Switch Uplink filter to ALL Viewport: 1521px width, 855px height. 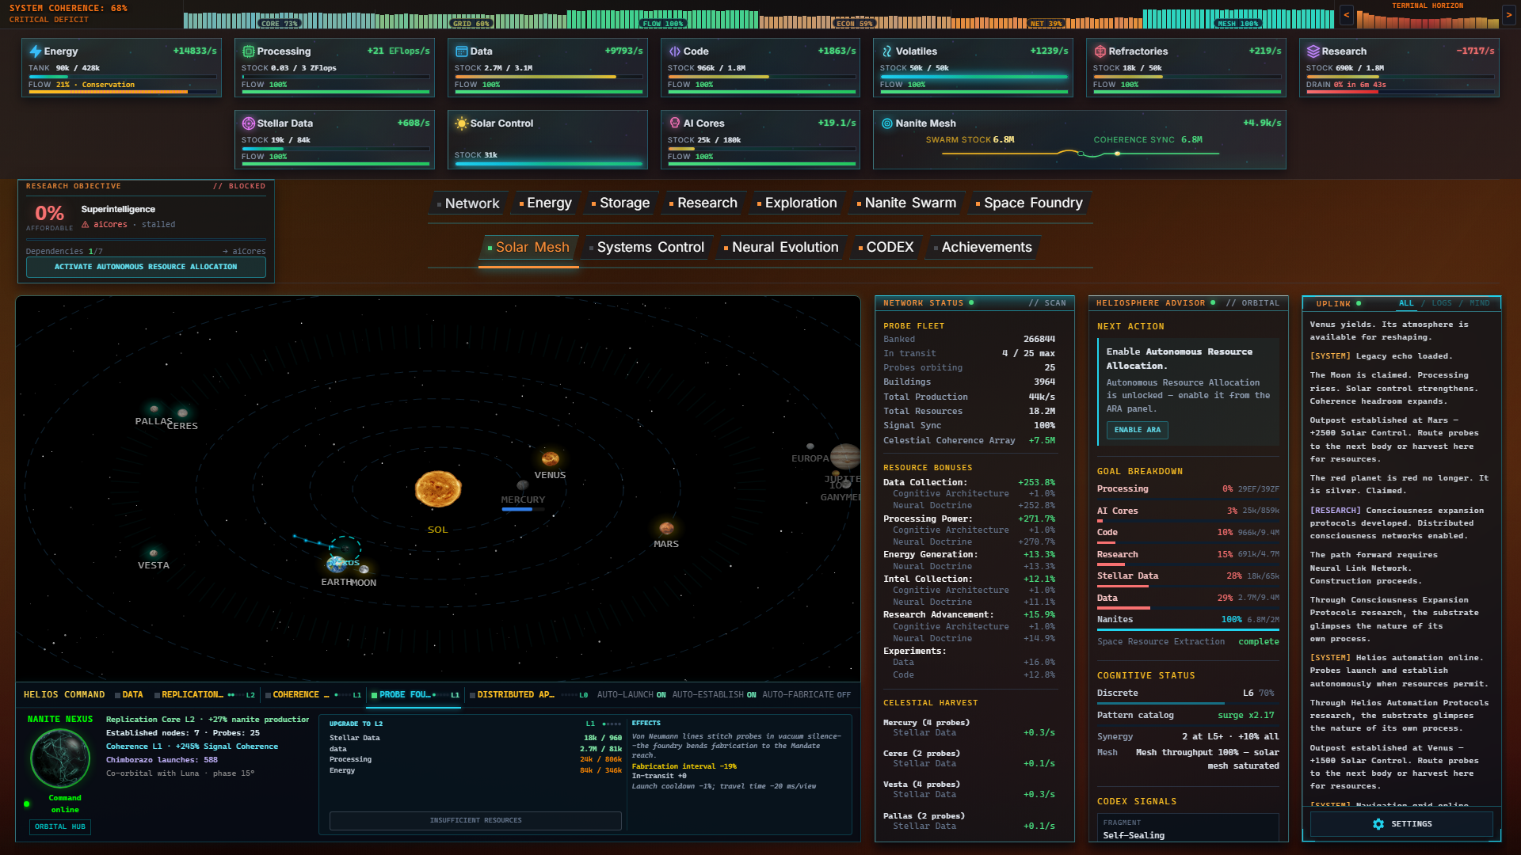coord(1406,303)
